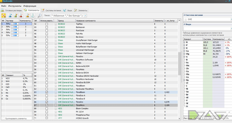Select solution 4 with 79% progress bar
232x123 pixels.
(17, 32)
